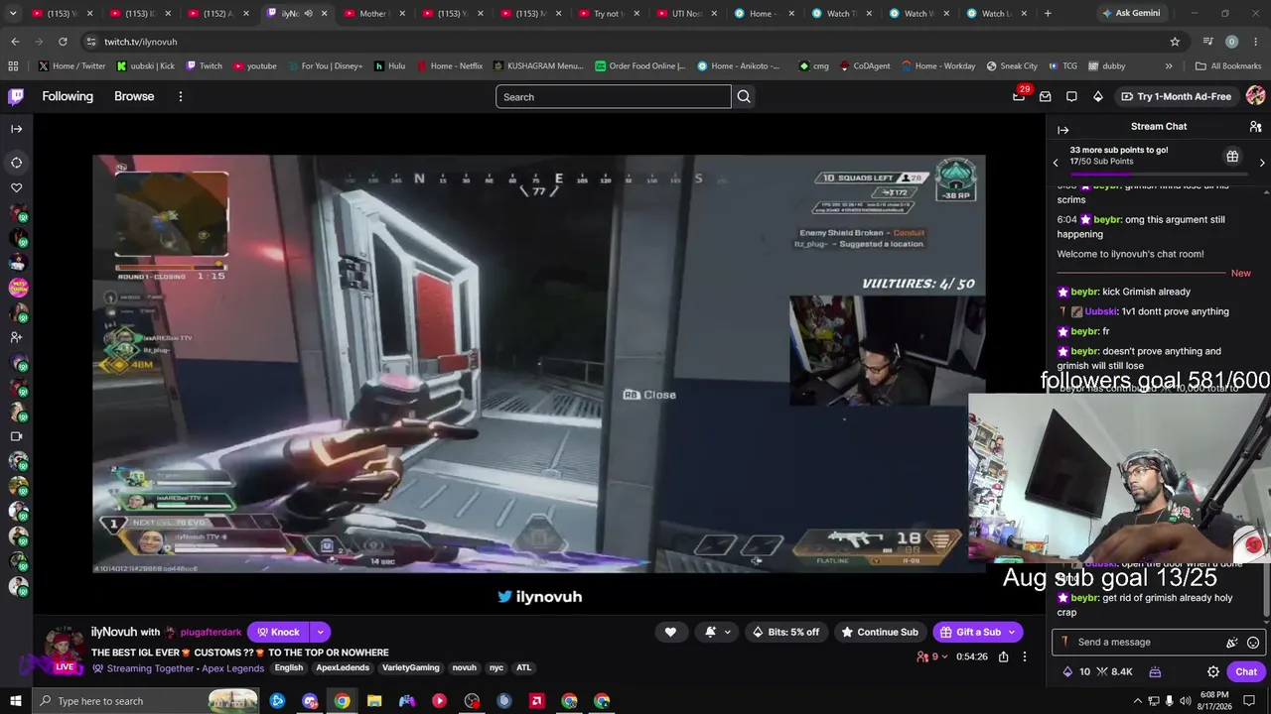This screenshot has width=1271, height=714.
Task: Click the Knock button
Action: [x=278, y=632]
